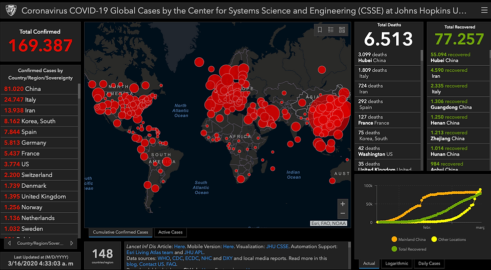Toggle Other Locations series in chart legend

pyautogui.click(x=448, y=239)
